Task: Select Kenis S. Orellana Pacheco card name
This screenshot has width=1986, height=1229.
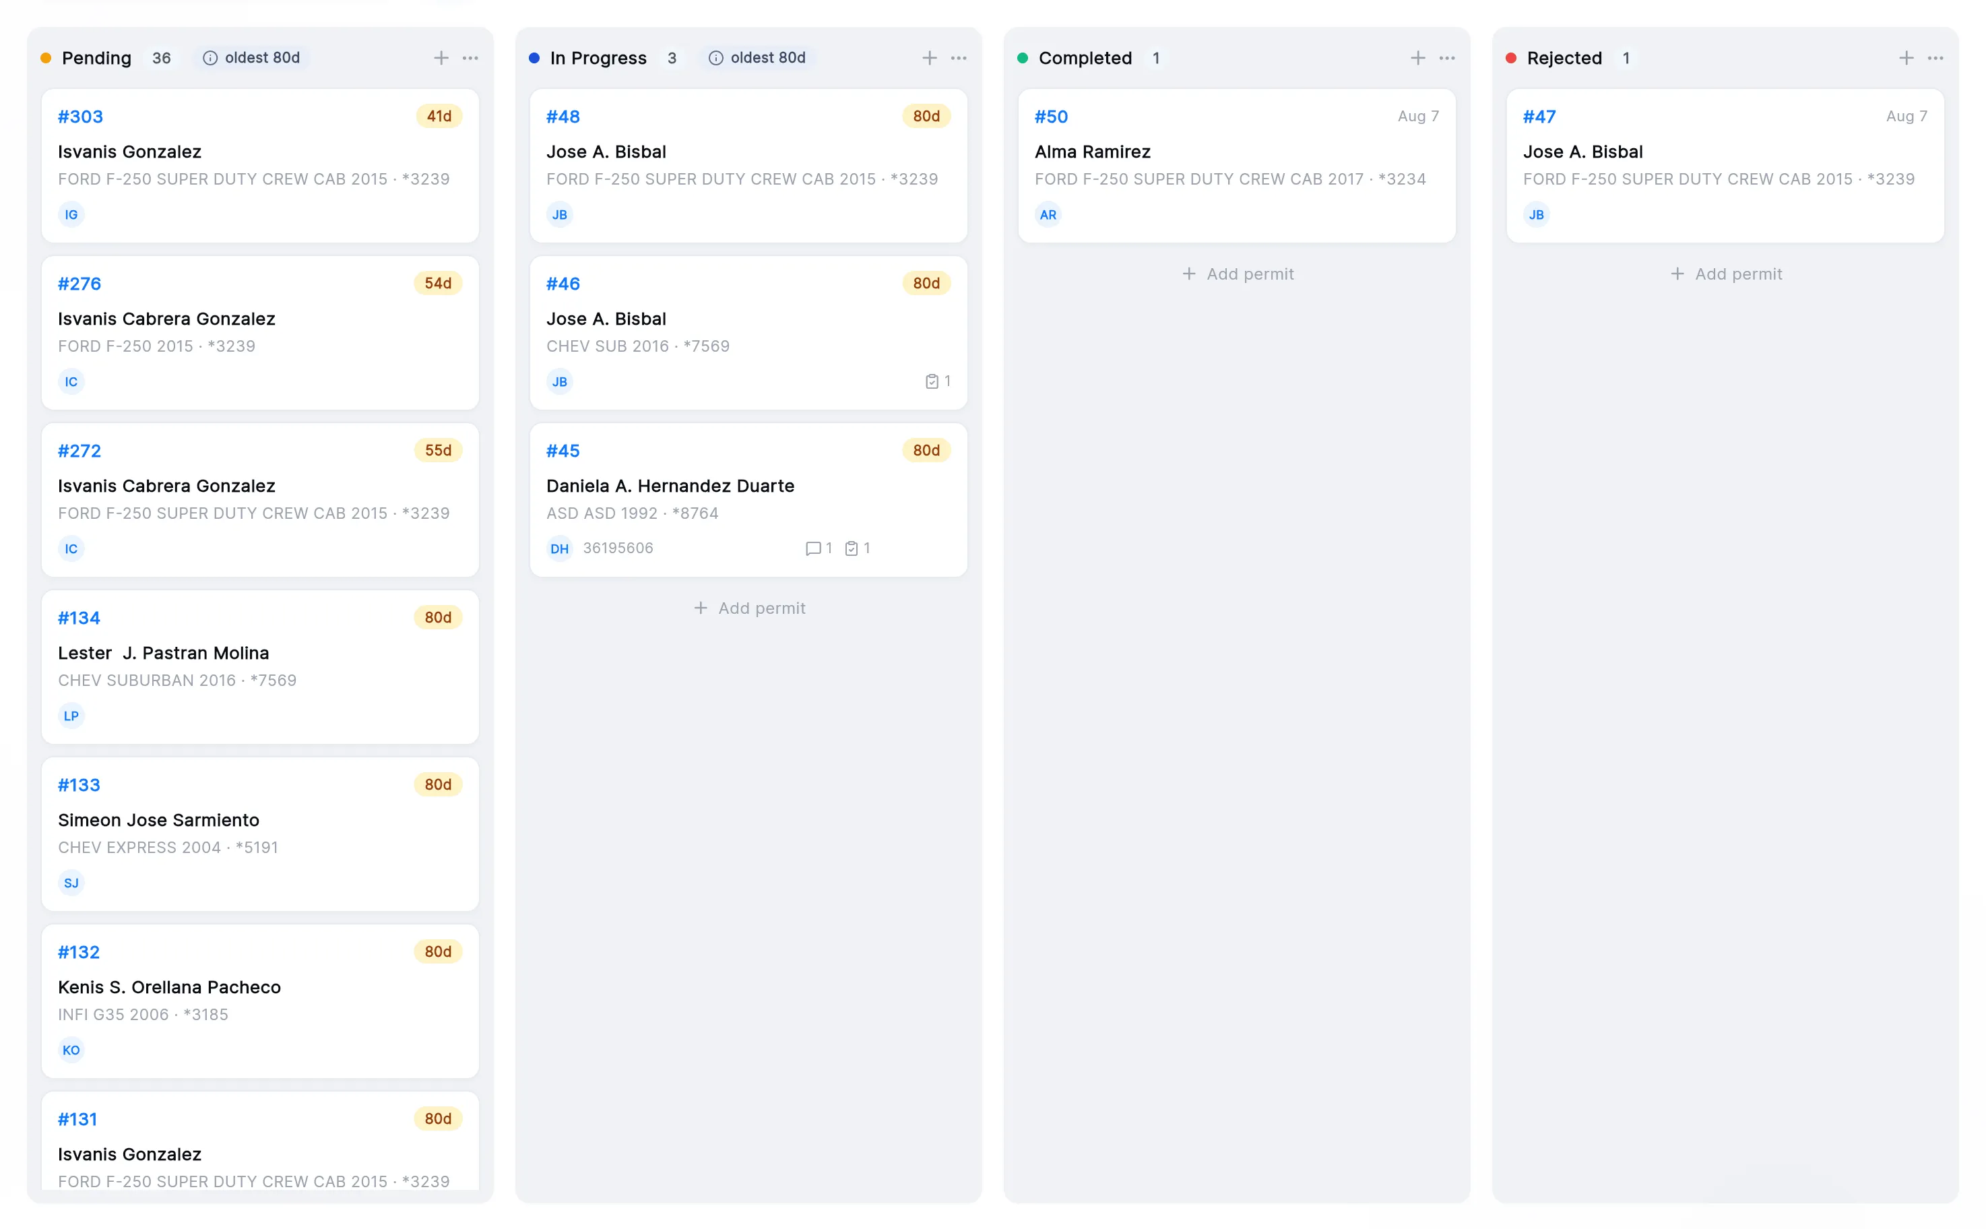Action: [169, 988]
